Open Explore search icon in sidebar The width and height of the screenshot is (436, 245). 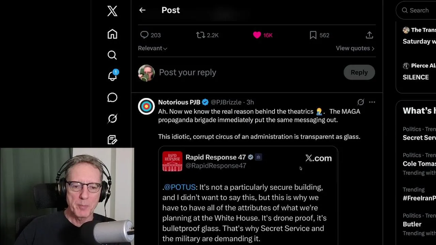click(x=112, y=55)
